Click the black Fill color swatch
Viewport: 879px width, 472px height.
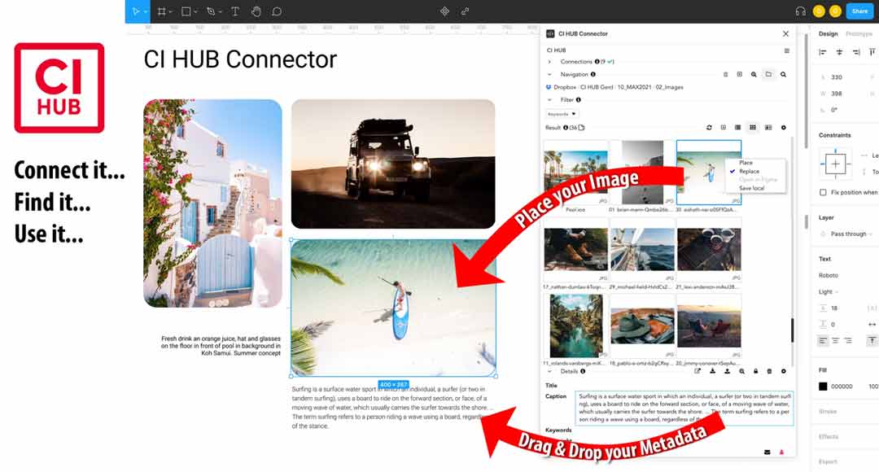pyautogui.click(x=823, y=387)
